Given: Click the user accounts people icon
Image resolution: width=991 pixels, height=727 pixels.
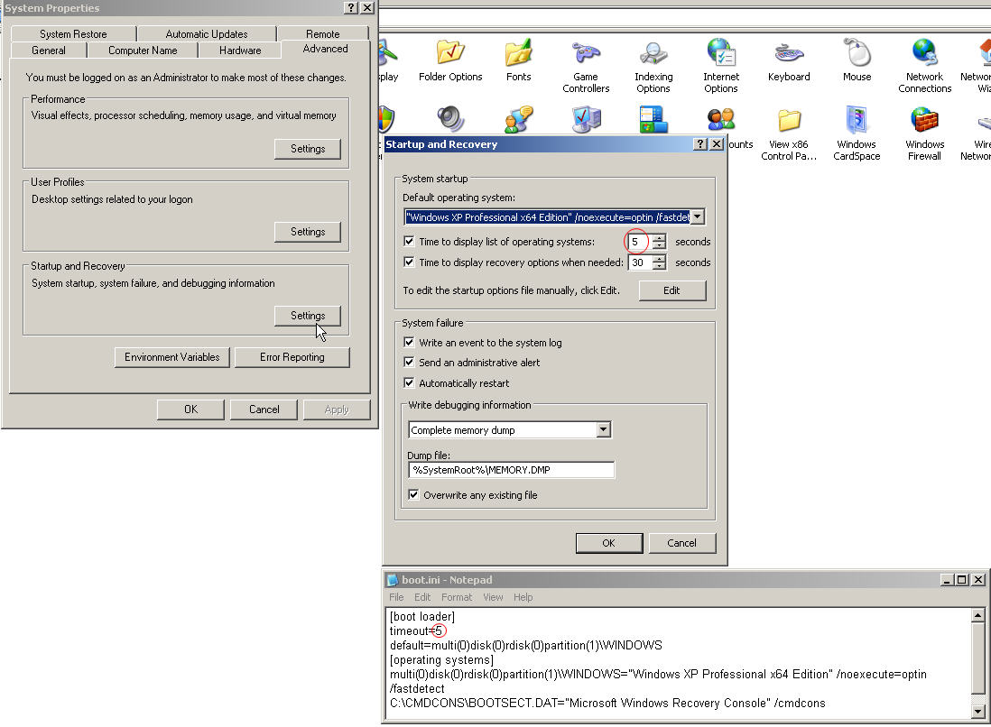Looking at the screenshot, I should [721, 119].
